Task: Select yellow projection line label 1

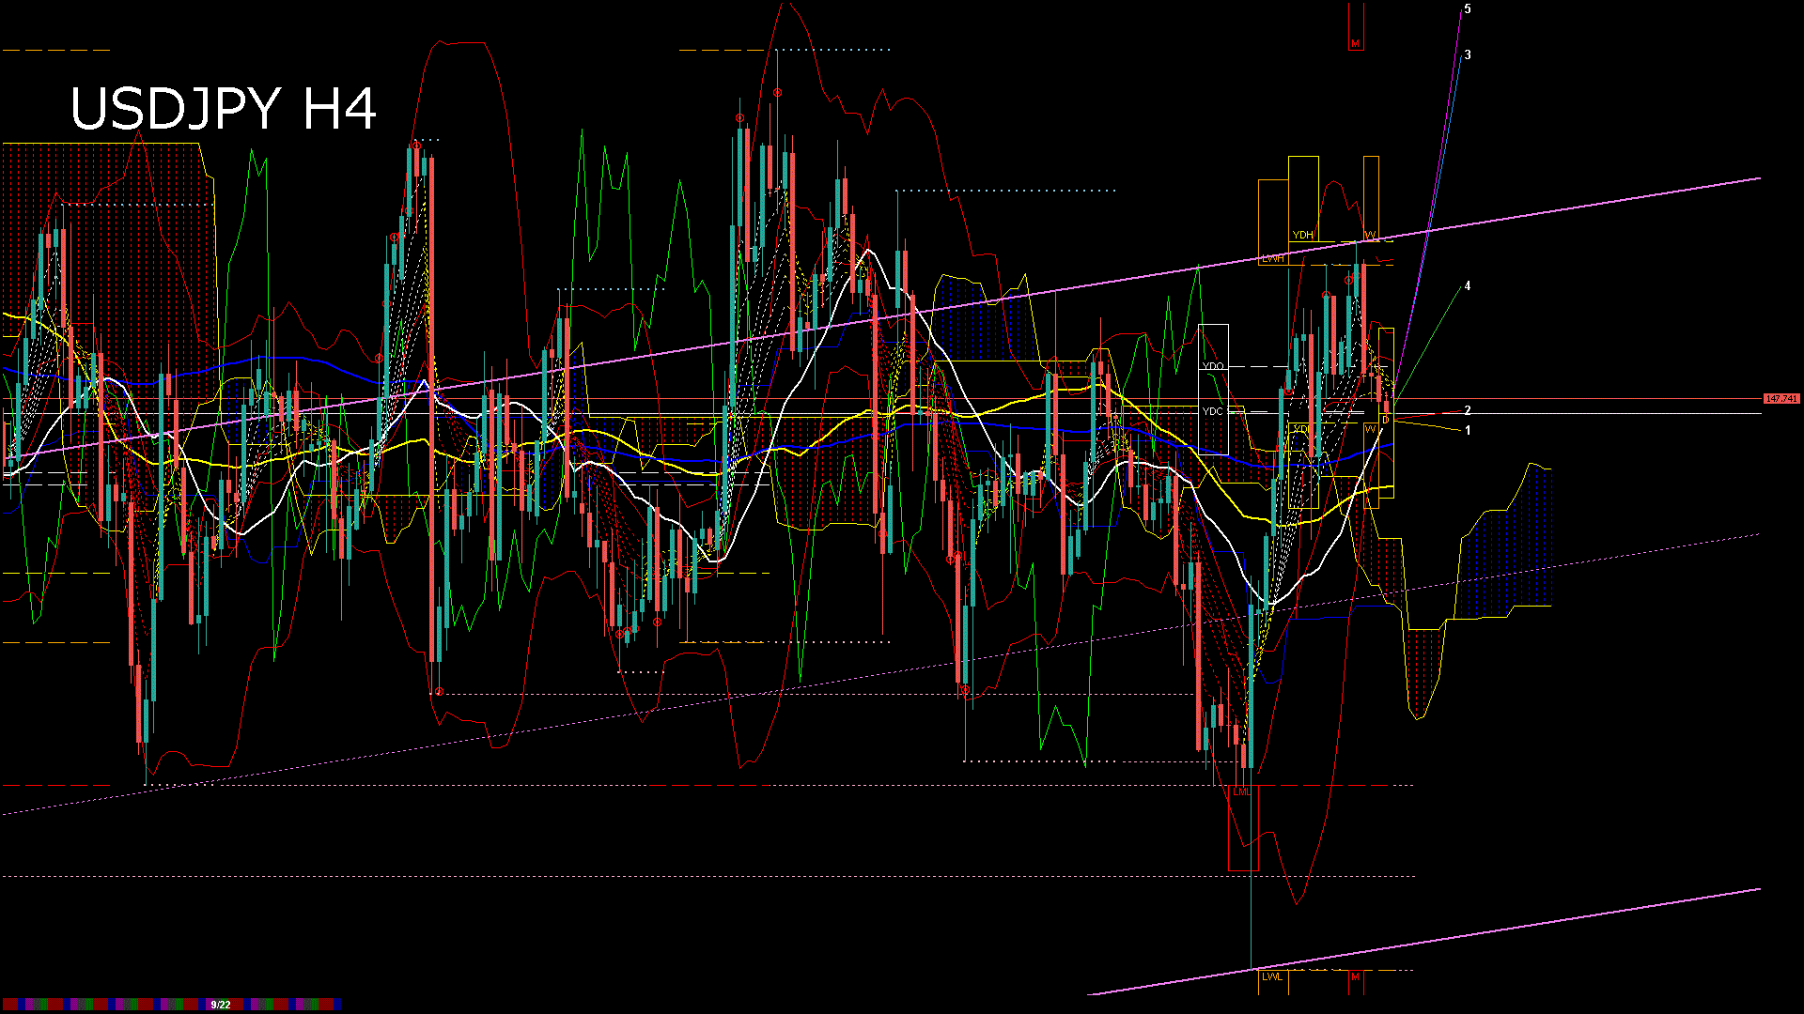Action: coord(1468,431)
